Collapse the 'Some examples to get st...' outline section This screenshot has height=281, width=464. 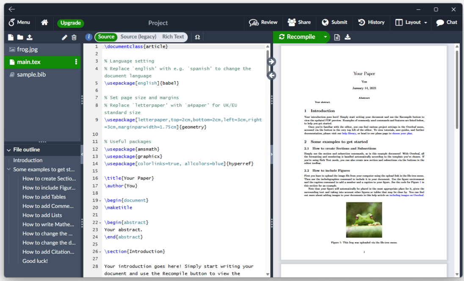click(8, 169)
